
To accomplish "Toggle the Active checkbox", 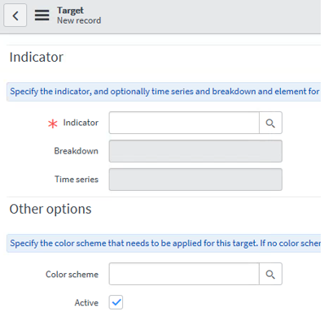I will point(116,302).
